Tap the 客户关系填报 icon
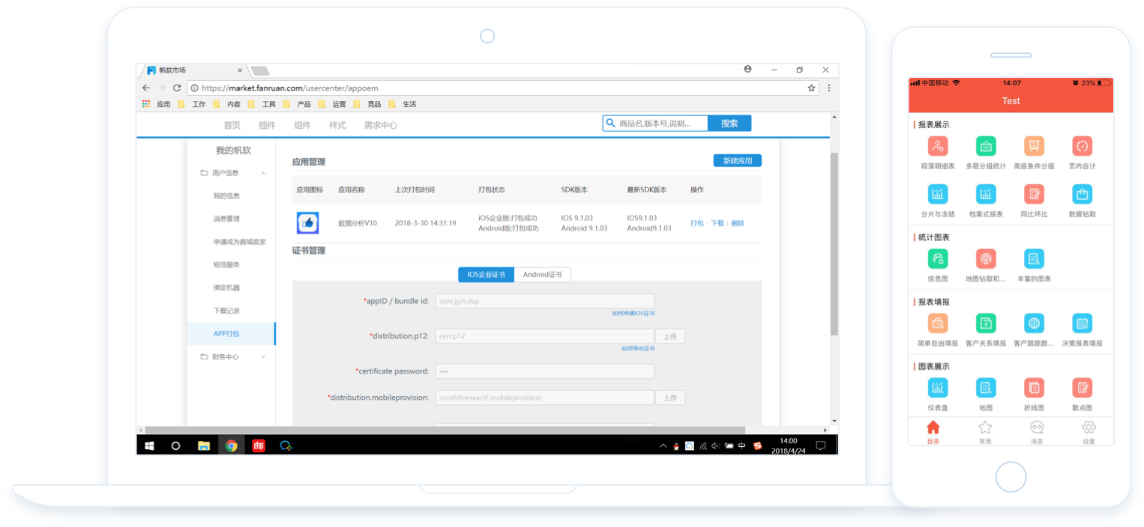 (x=985, y=323)
